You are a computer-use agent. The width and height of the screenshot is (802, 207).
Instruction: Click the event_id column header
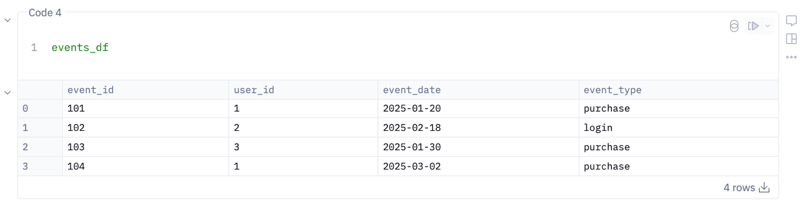pyautogui.click(x=91, y=90)
